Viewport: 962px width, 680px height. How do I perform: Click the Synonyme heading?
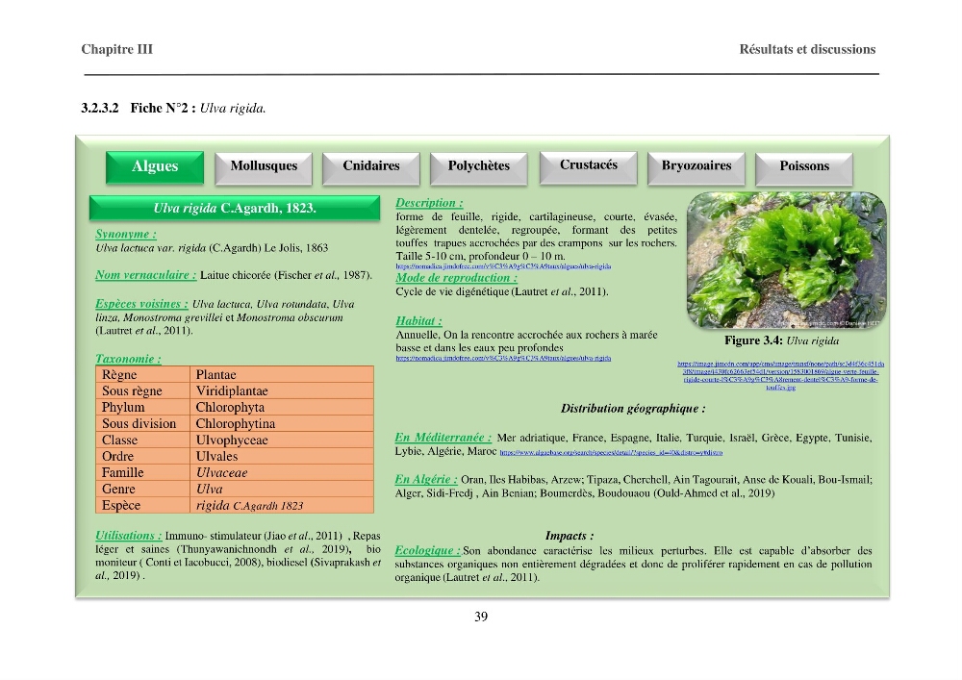coord(126,234)
